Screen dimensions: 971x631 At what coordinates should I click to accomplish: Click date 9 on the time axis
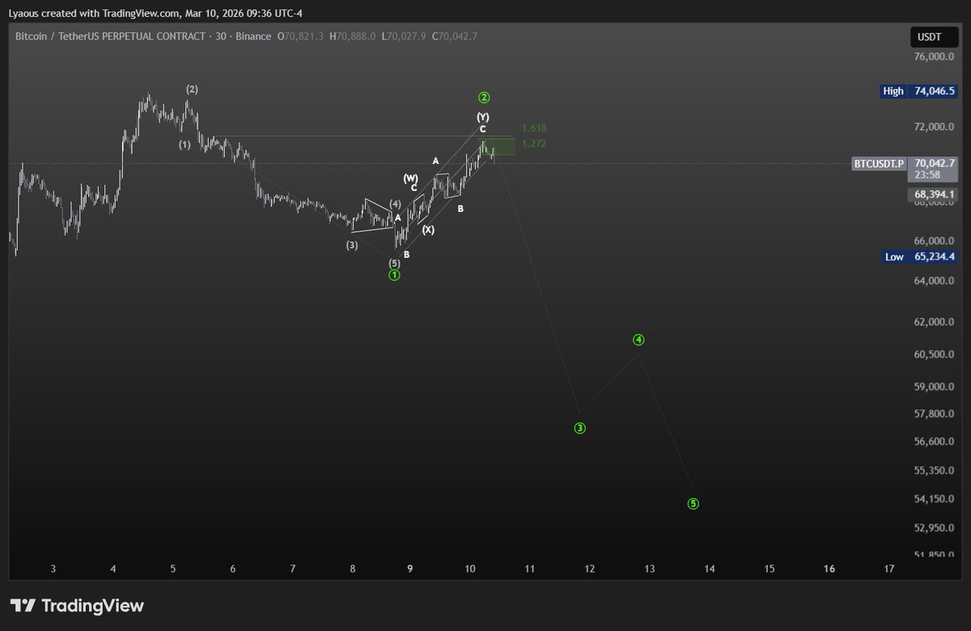click(x=410, y=569)
